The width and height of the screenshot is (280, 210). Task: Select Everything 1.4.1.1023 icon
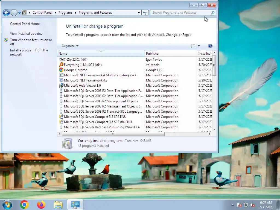tap(61, 65)
